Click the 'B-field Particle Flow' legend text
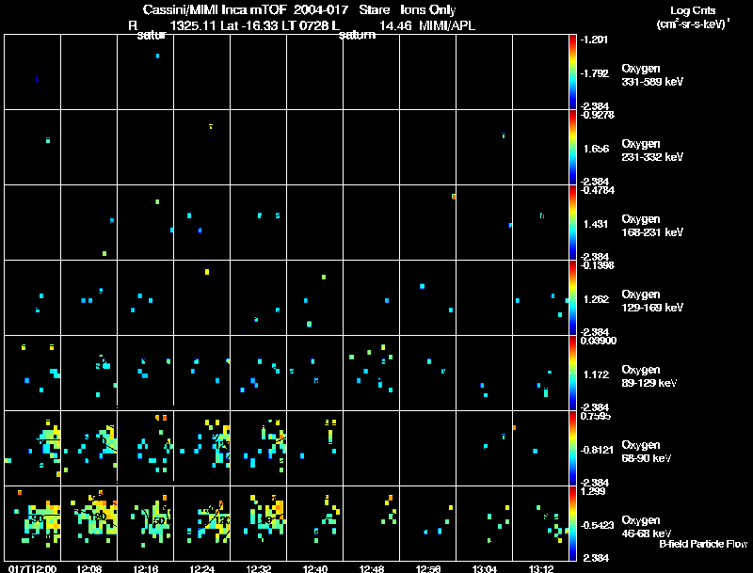The image size is (753, 573). coord(703,544)
